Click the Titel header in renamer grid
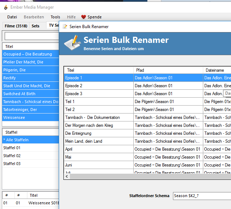The height and width of the screenshot is (209, 231). pos(99,70)
